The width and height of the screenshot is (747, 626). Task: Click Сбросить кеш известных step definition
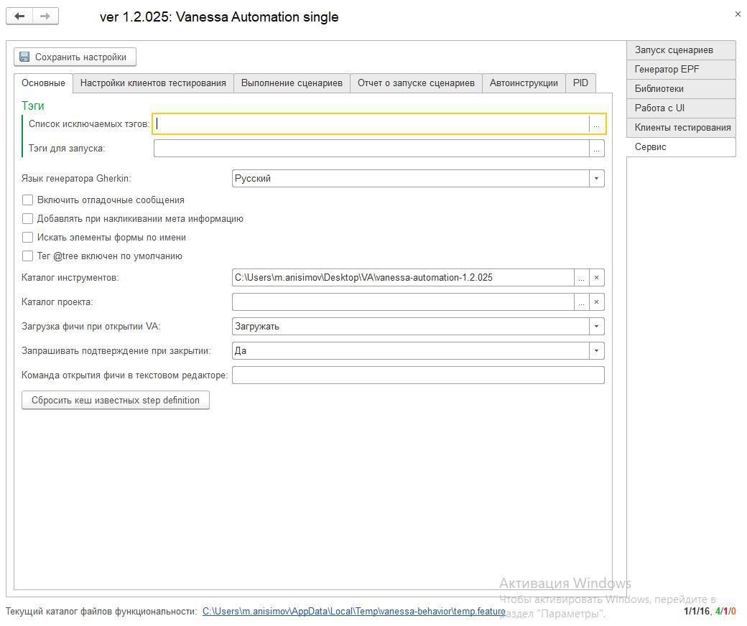[116, 401]
